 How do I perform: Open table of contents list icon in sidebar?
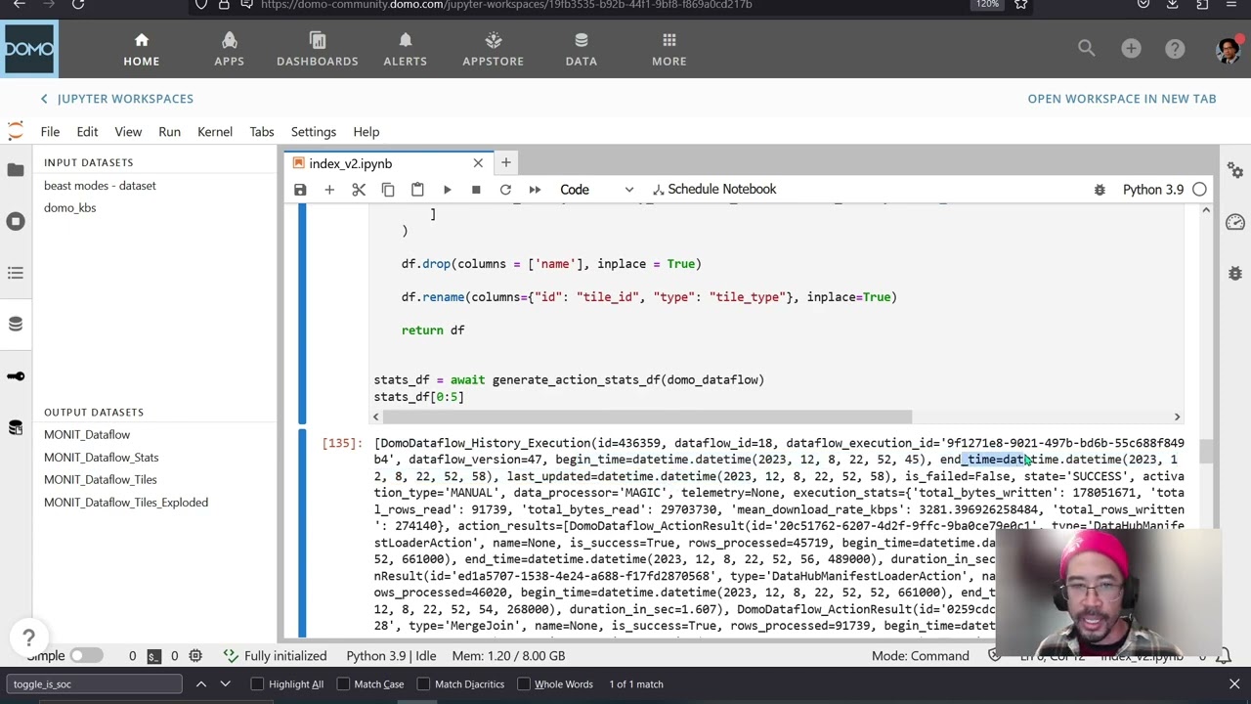(16, 273)
